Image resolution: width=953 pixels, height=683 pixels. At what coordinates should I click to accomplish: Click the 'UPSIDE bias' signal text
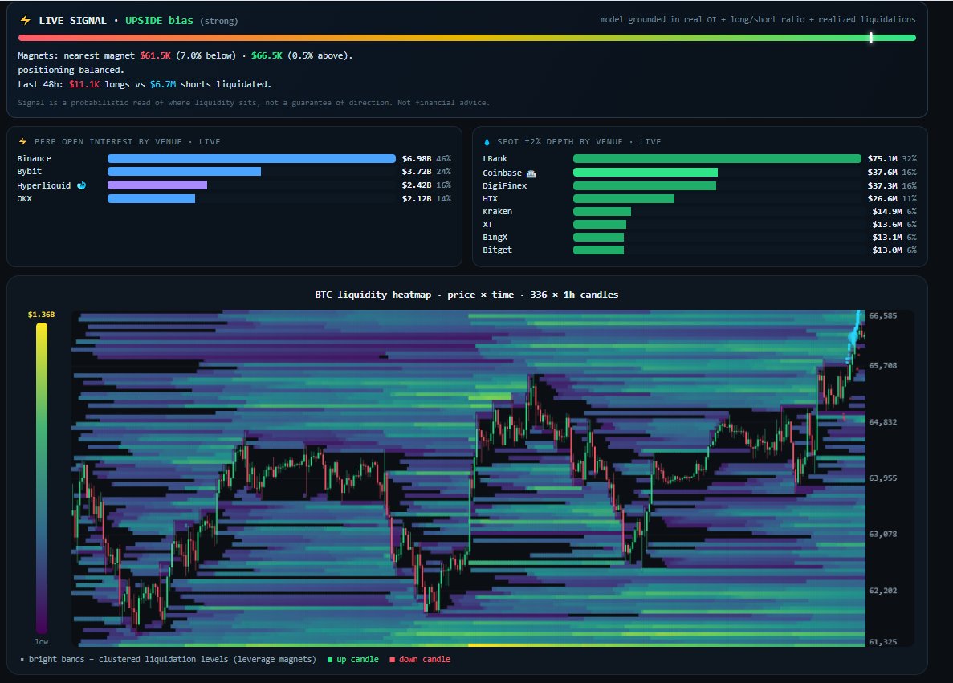point(159,21)
